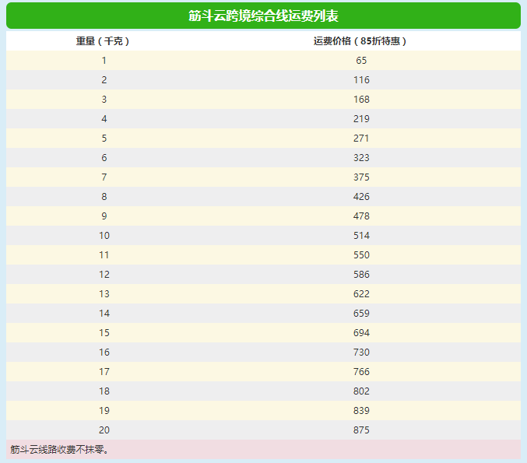Image resolution: width=527 pixels, height=463 pixels.
Task: Select the price cell 694
Action: click(361, 333)
